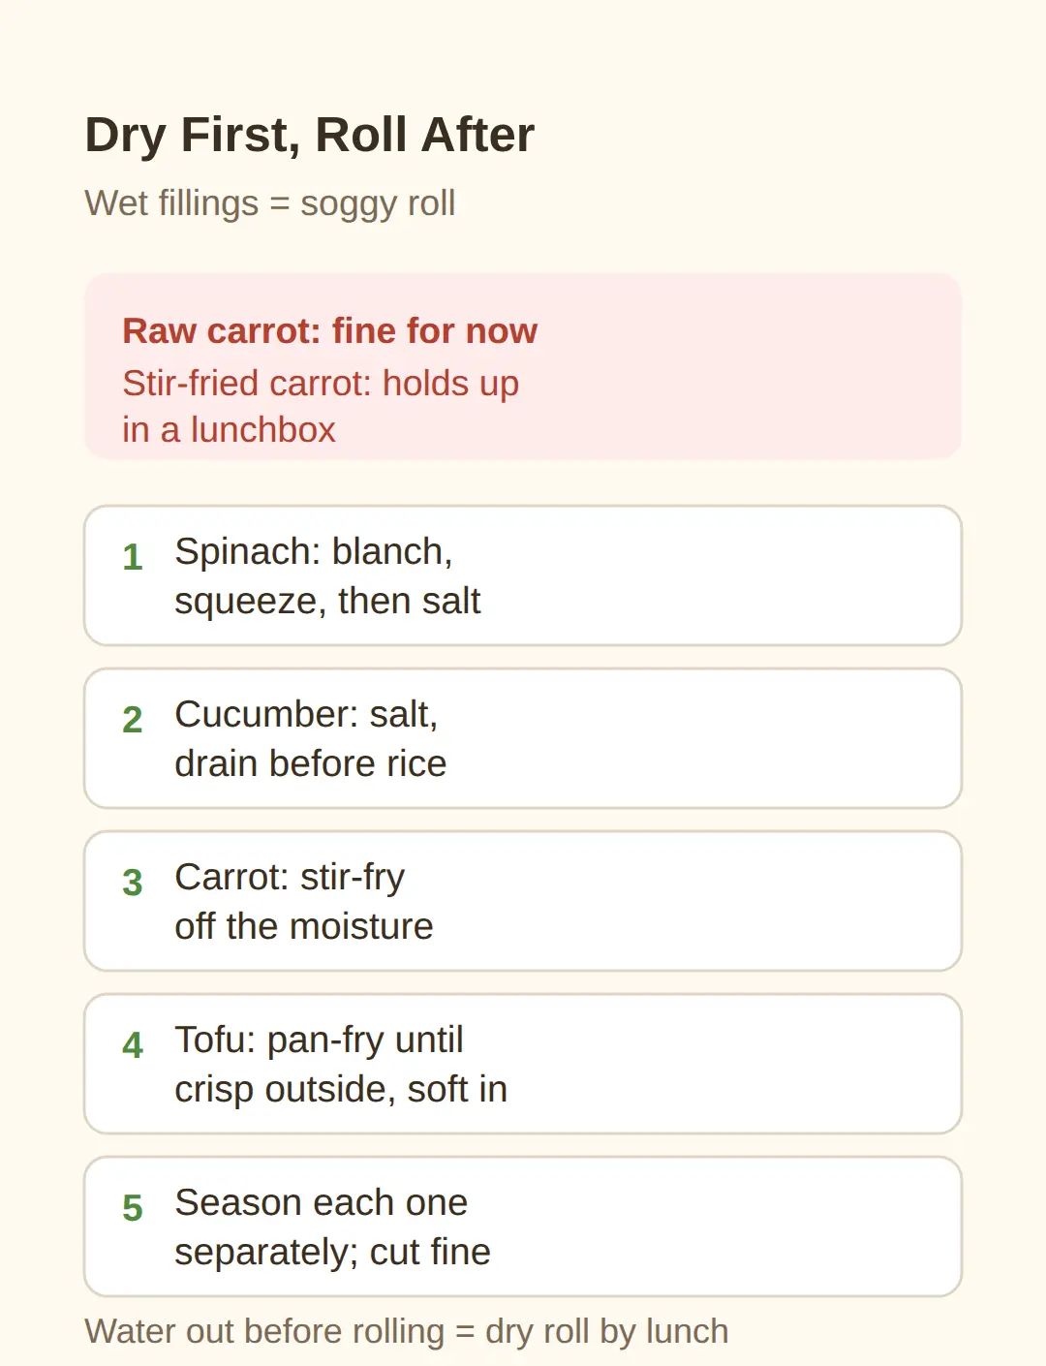
Task: Click the stir-fried carrot lunchbox text
Action: 321,406
